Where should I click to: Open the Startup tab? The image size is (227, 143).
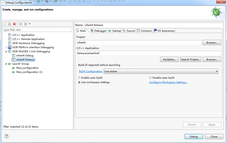coord(115,31)
